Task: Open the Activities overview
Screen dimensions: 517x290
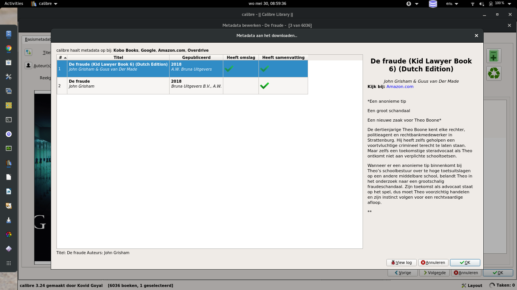Action: click(14, 4)
